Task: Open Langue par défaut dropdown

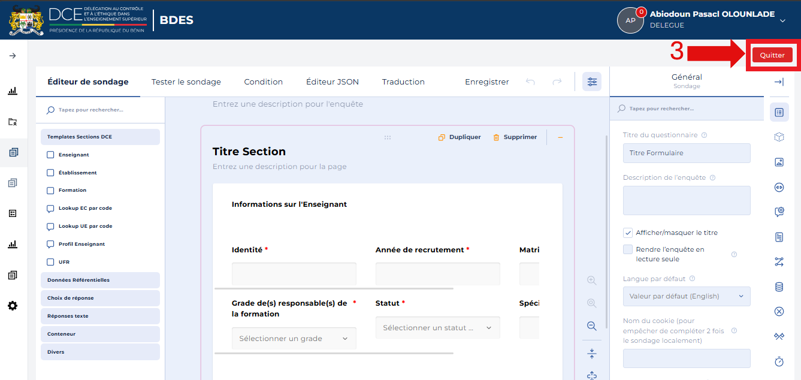Action: click(687, 296)
